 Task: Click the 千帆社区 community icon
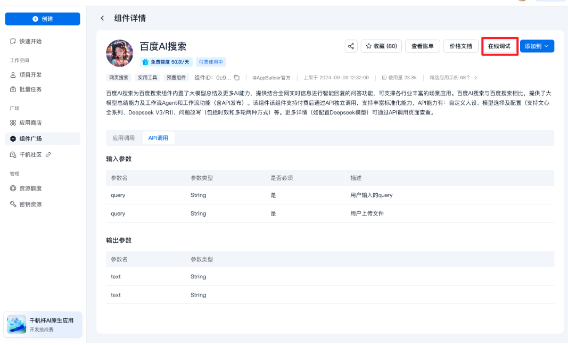pos(13,155)
